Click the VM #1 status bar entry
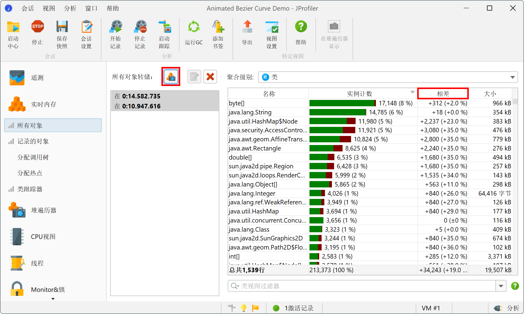524x314 pixels. pos(431,308)
